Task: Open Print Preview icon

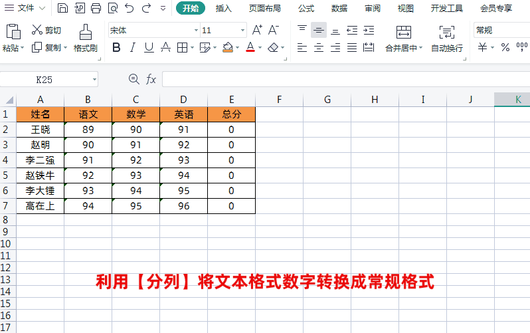Action: click(x=113, y=8)
